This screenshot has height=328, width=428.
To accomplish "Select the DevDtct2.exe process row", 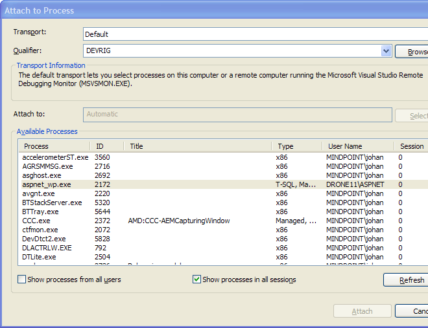I will [x=223, y=239].
